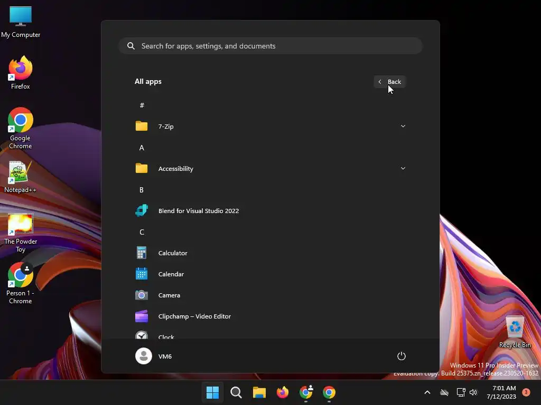
Task: Open the 7-Zip folder icon
Action: pyautogui.click(x=142, y=126)
